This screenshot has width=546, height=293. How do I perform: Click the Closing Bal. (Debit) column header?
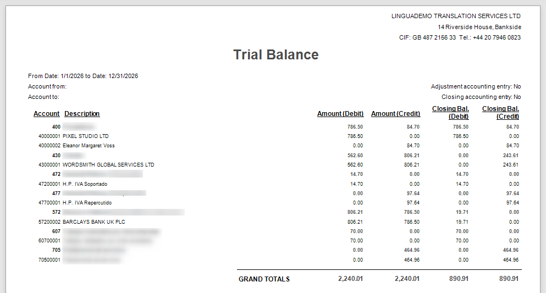tap(450, 112)
